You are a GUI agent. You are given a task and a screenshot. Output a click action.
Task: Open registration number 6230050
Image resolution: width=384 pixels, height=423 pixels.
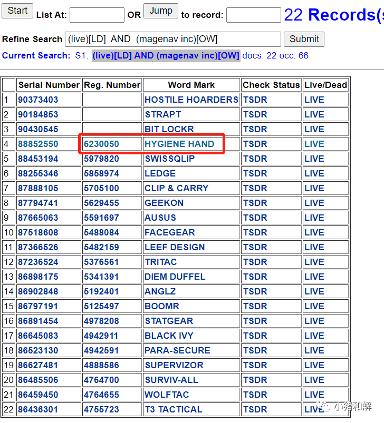click(101, 144)
